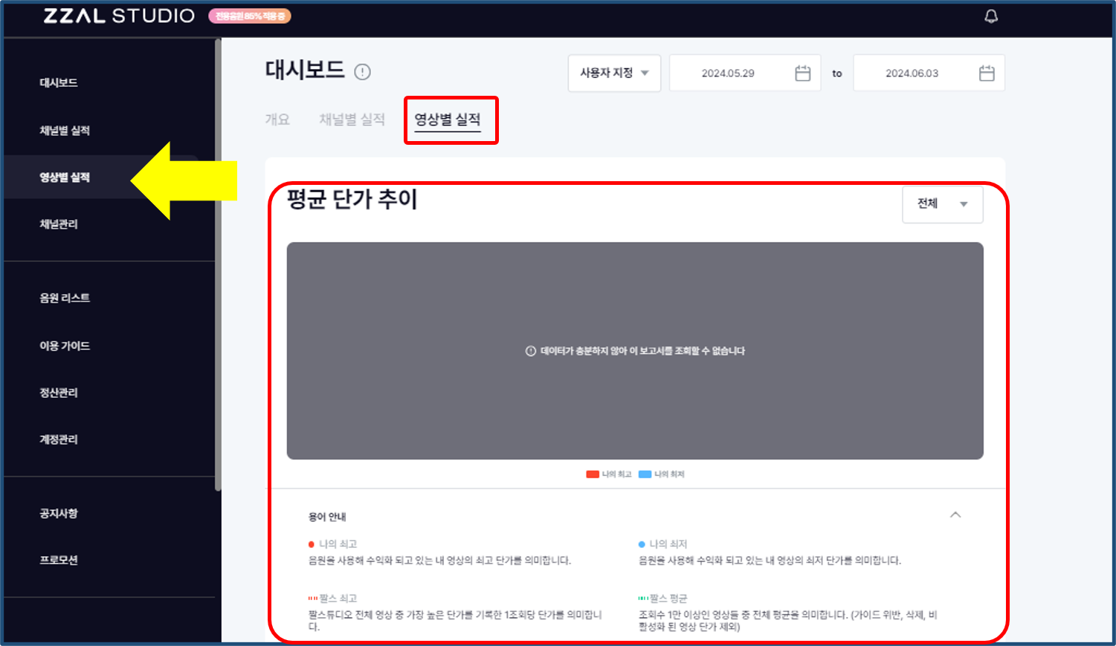The width and height of the screenshot is (1116, 646).
Task: Click the info icon beside 대시보드 heading
Action: 362,71
